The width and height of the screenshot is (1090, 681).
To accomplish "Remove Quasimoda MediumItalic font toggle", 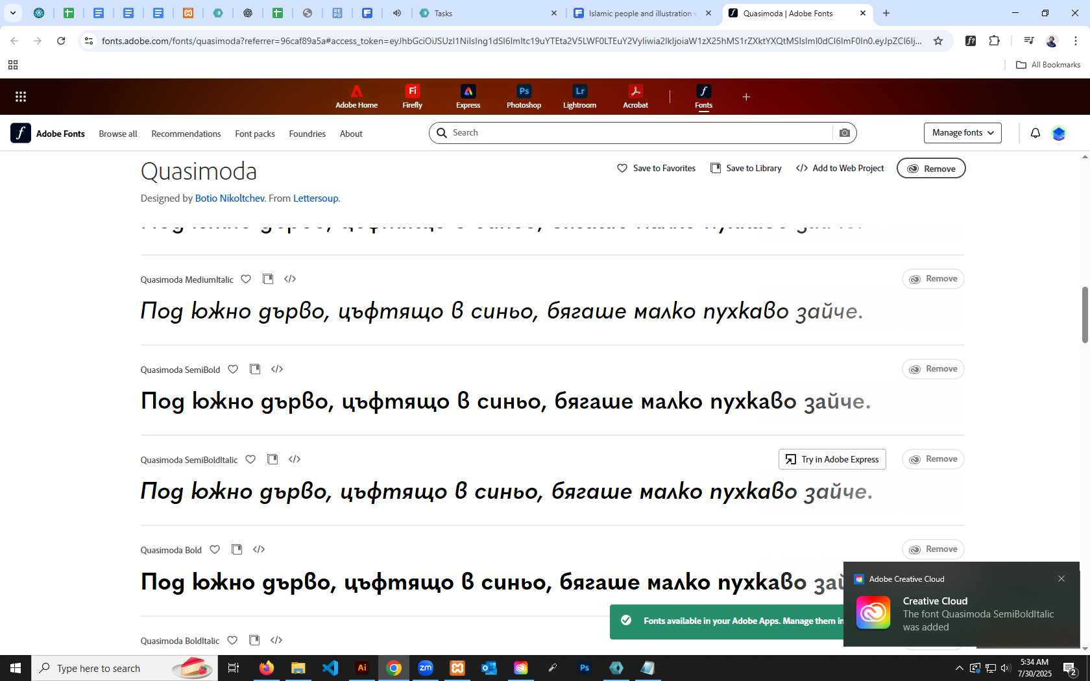I will [933, 279].
